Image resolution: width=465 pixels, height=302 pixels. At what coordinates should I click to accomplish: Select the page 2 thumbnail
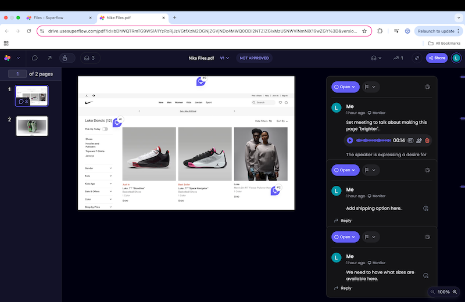pyautogui.click(x=32, y=126)
